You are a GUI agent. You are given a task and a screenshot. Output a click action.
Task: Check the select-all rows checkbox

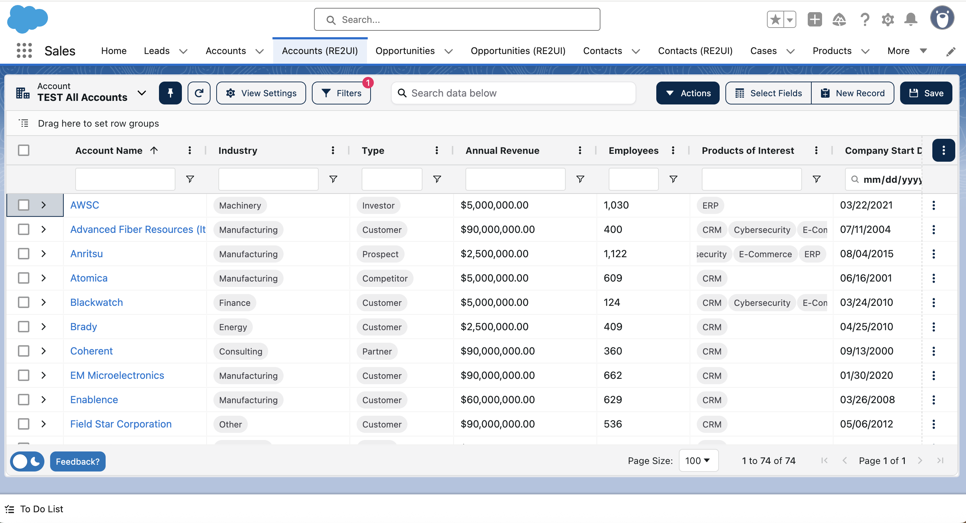click(x=24, y=150)
